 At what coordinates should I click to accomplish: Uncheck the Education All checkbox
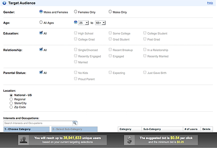point(41,33)
